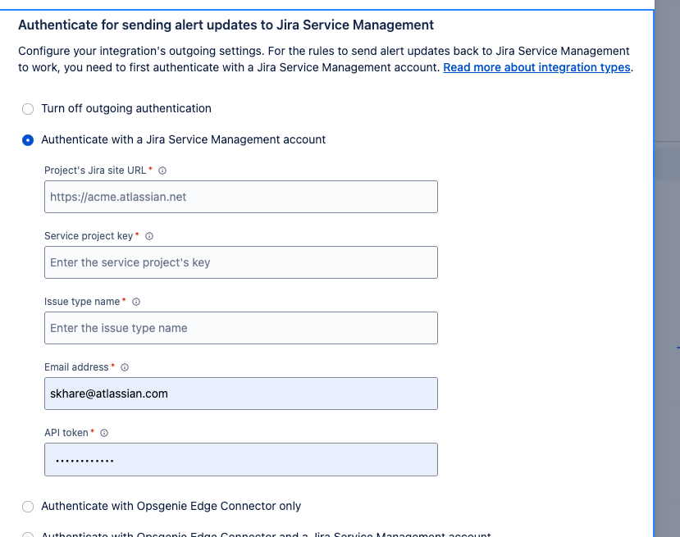680x537 pixels.
Task: Click the Email address field with skhare@atlassian.com
Action: [240, 394]
